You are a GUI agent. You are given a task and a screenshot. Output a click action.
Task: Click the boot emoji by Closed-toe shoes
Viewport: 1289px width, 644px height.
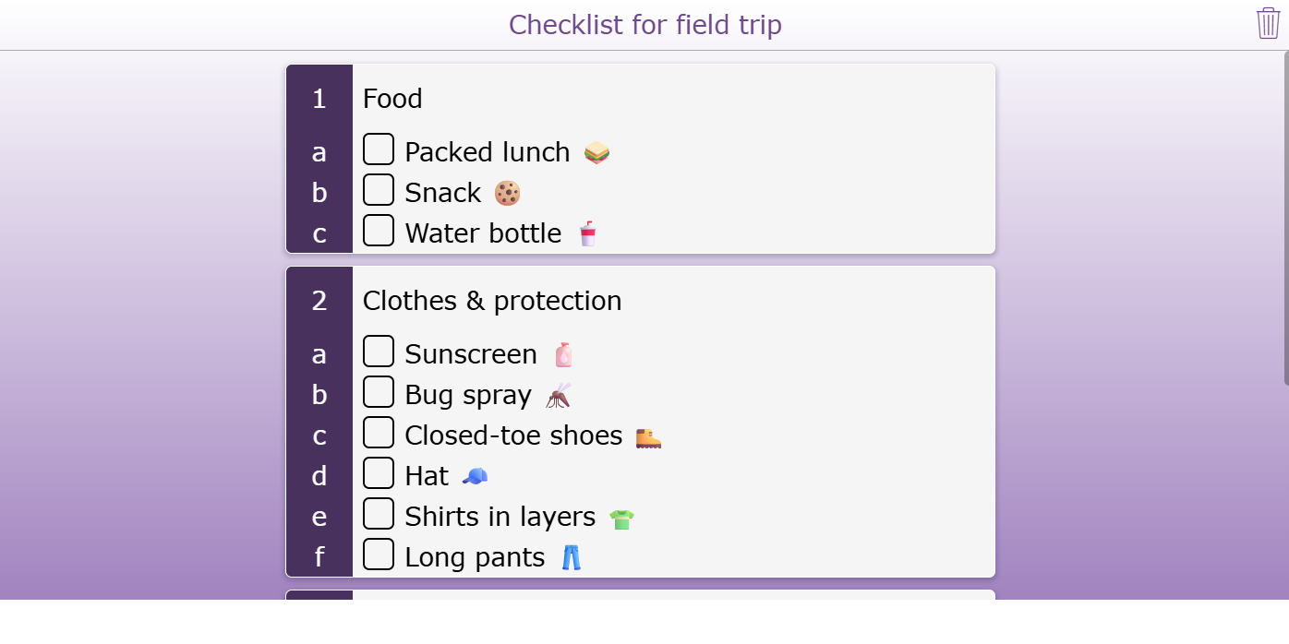pyautogui.click(x=648, y=436)
